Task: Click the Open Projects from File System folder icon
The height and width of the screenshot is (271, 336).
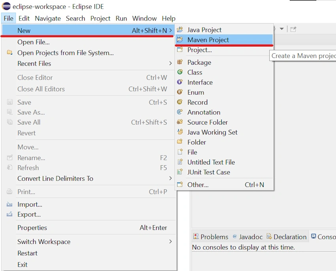Action: tap(9, 52)
